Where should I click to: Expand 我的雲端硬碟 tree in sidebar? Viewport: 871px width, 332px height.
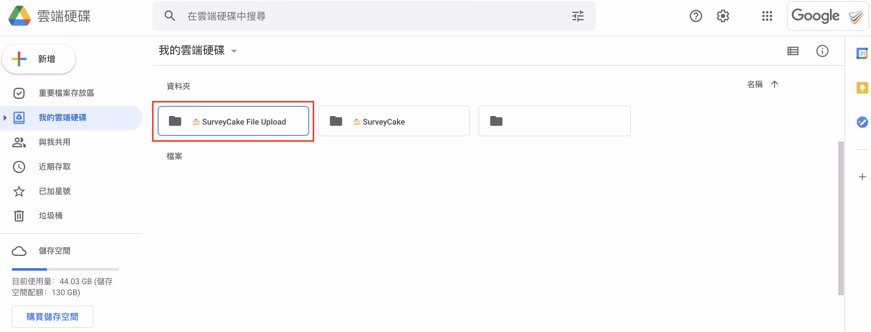pos(5,118)
